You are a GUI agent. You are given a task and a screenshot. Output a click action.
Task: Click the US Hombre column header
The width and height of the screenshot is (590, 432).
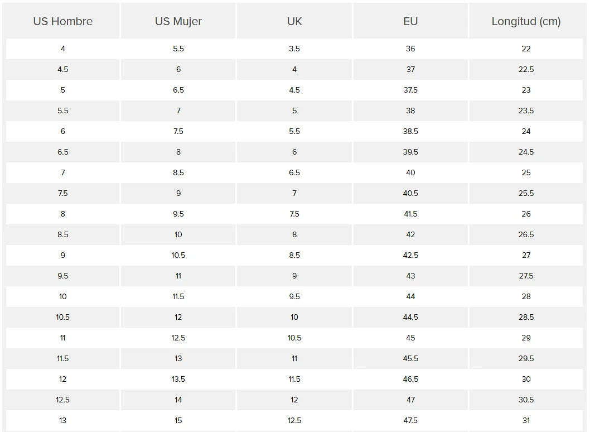point(63,21)
